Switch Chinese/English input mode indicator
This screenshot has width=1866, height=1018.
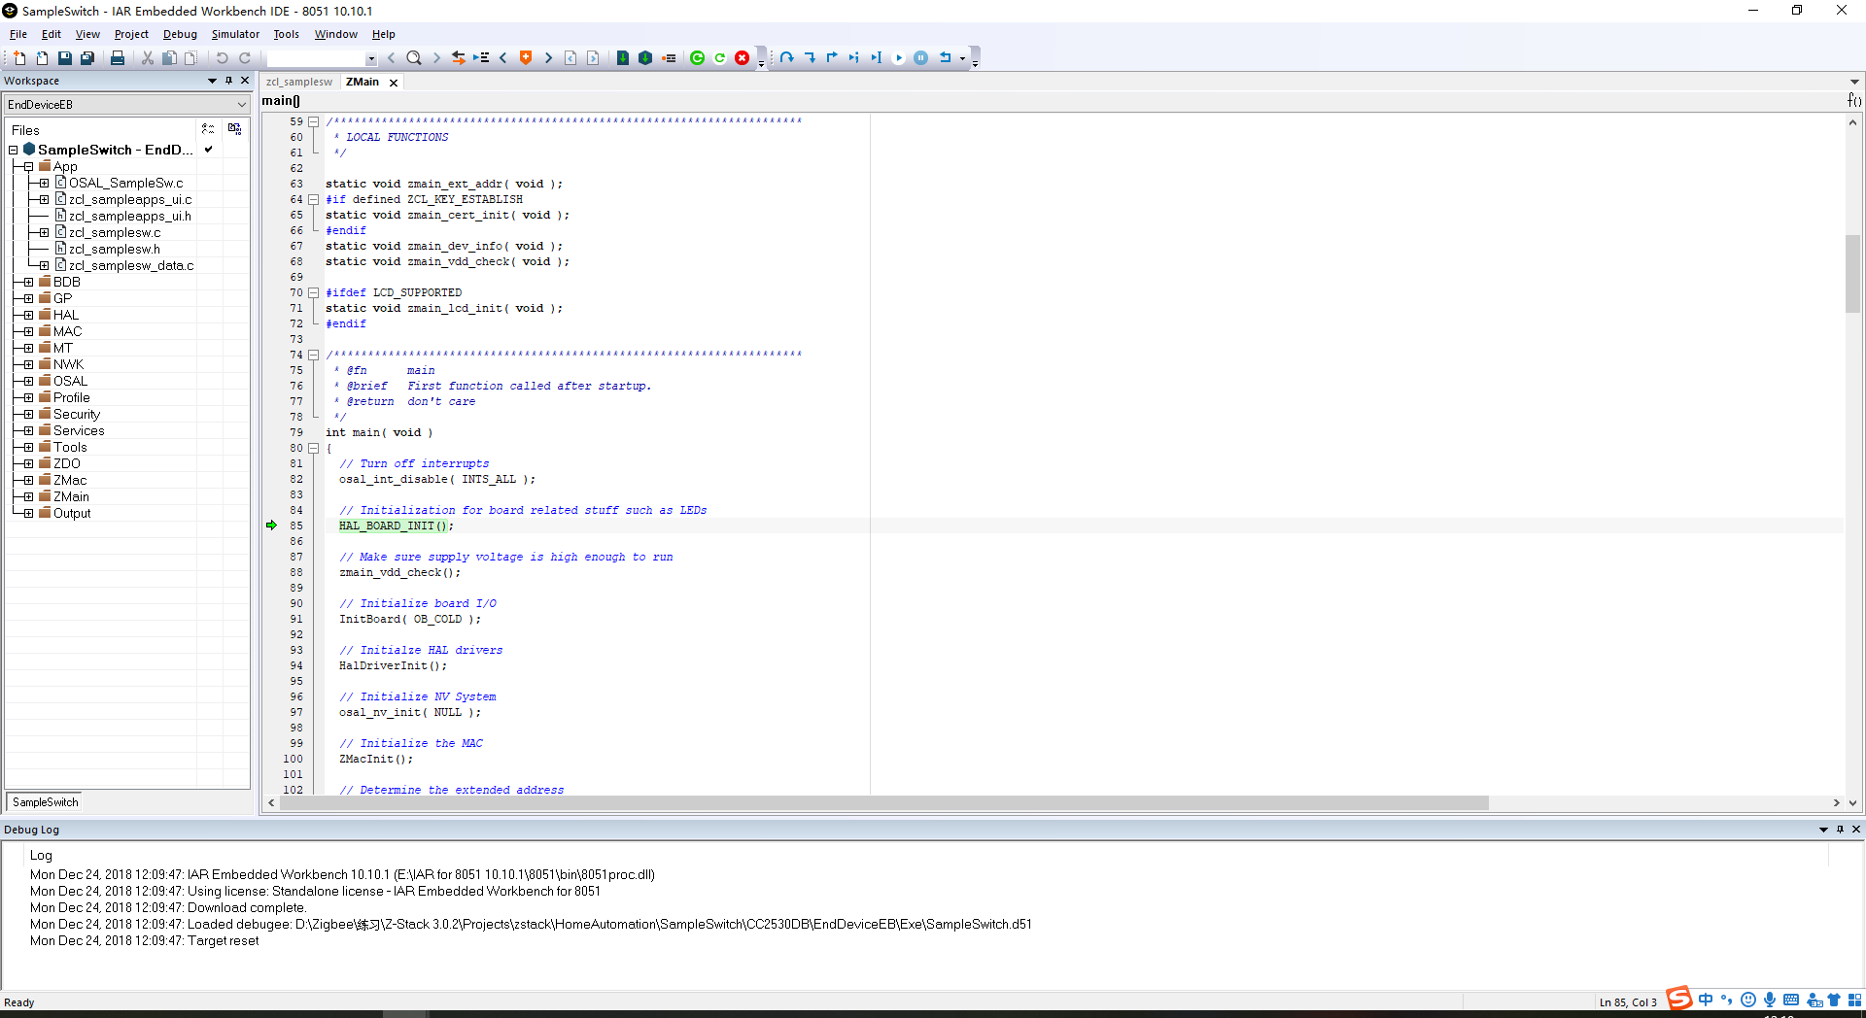[x=1706, y=1000]
